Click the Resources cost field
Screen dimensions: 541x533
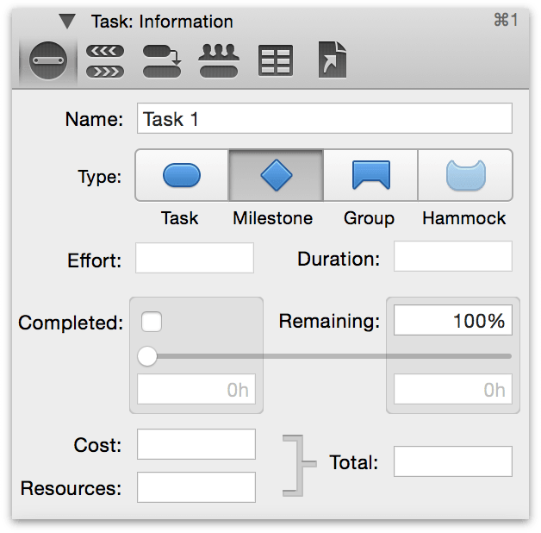[196, 487]
